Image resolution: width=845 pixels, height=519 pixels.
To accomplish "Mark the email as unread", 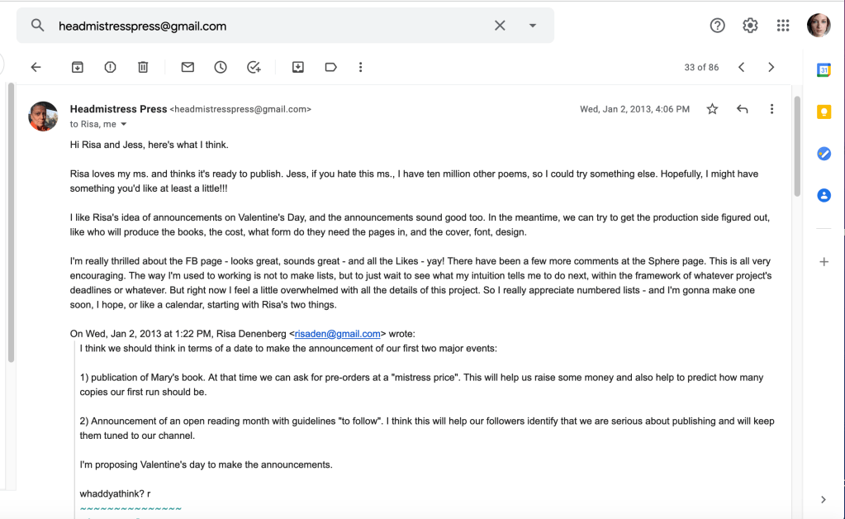I will coord(188,67).
